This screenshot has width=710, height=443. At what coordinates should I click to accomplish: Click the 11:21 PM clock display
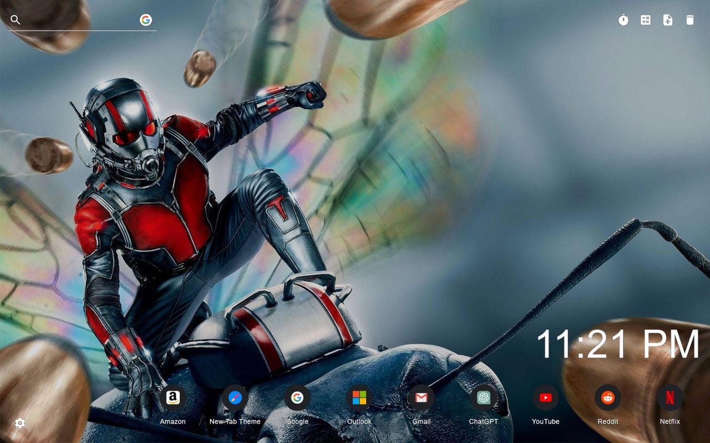618,344
